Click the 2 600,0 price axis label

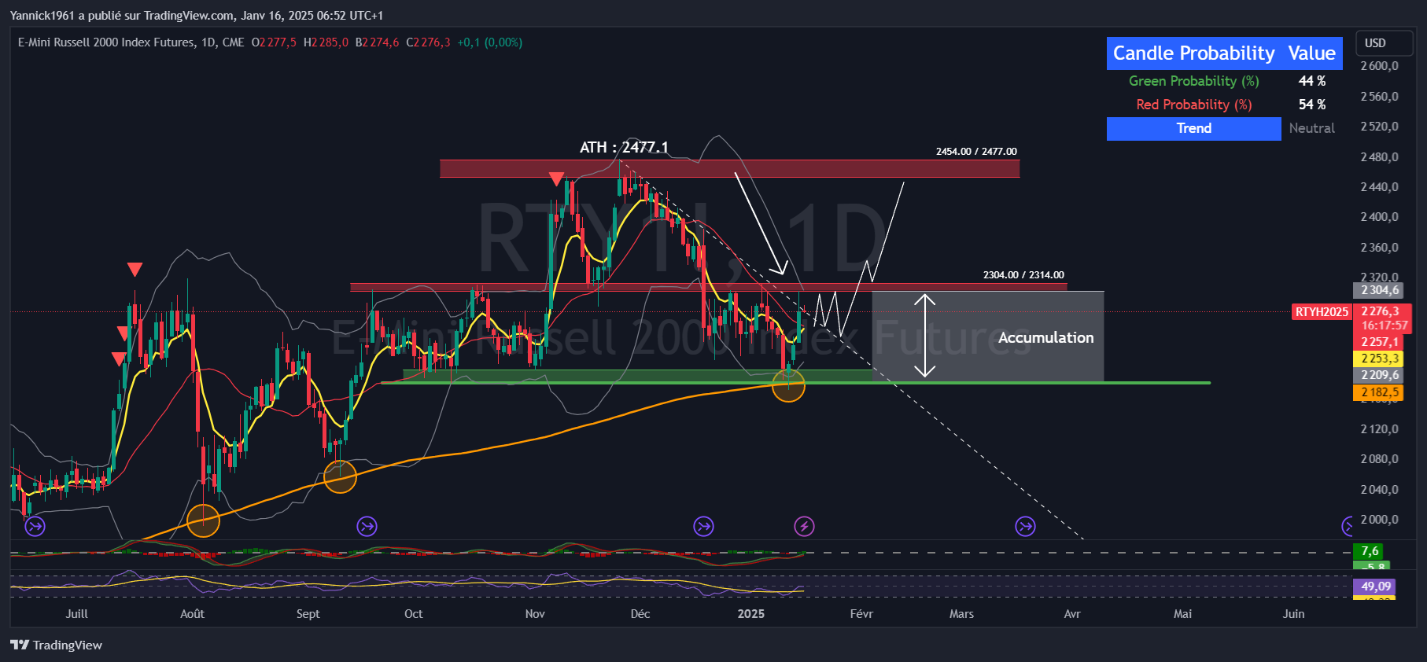pos(1380,66)
